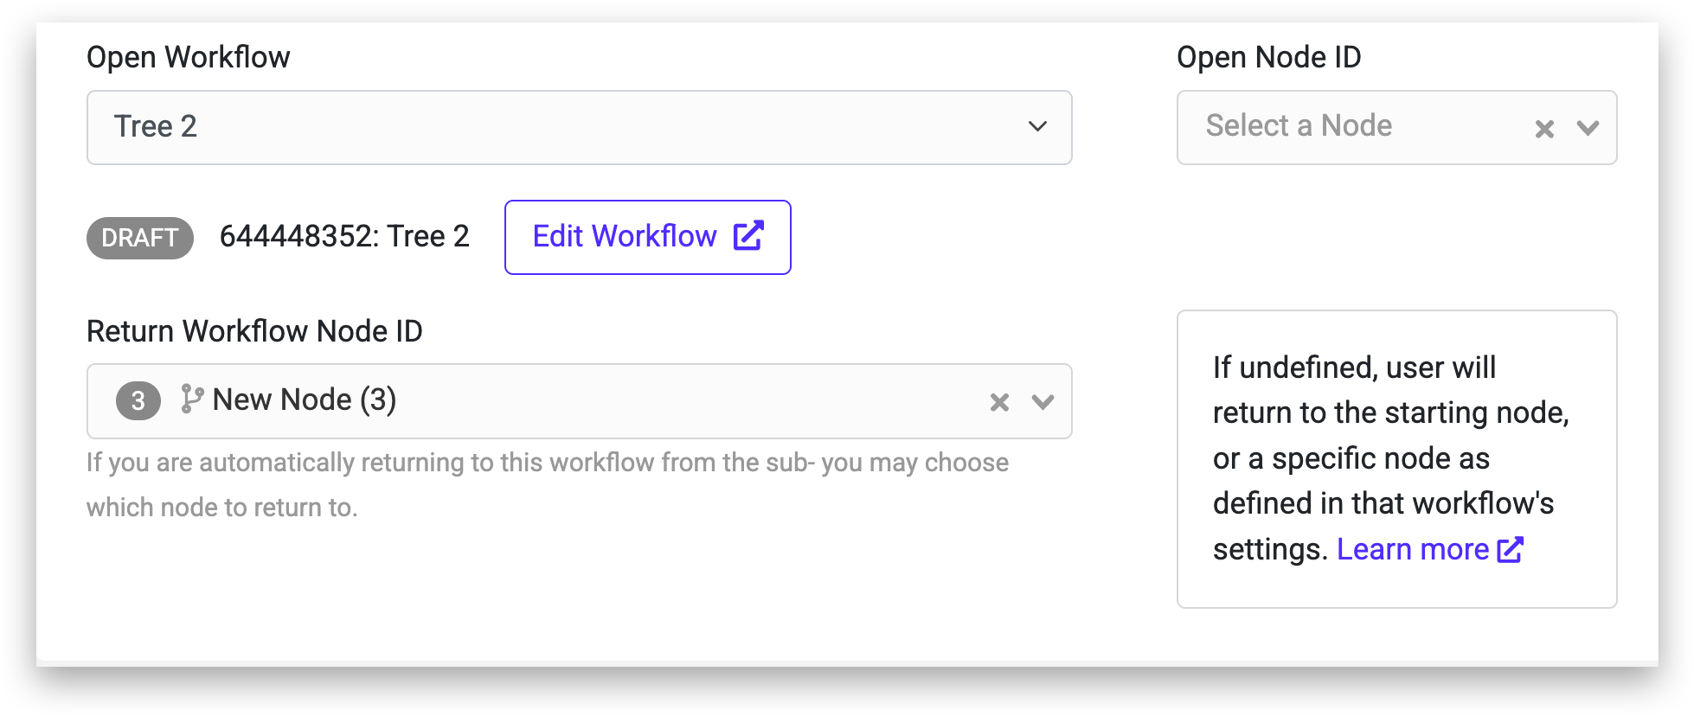Click the gray number 3 node badge
Viewport: 1694px width, 716px height.
click(138, 401)
